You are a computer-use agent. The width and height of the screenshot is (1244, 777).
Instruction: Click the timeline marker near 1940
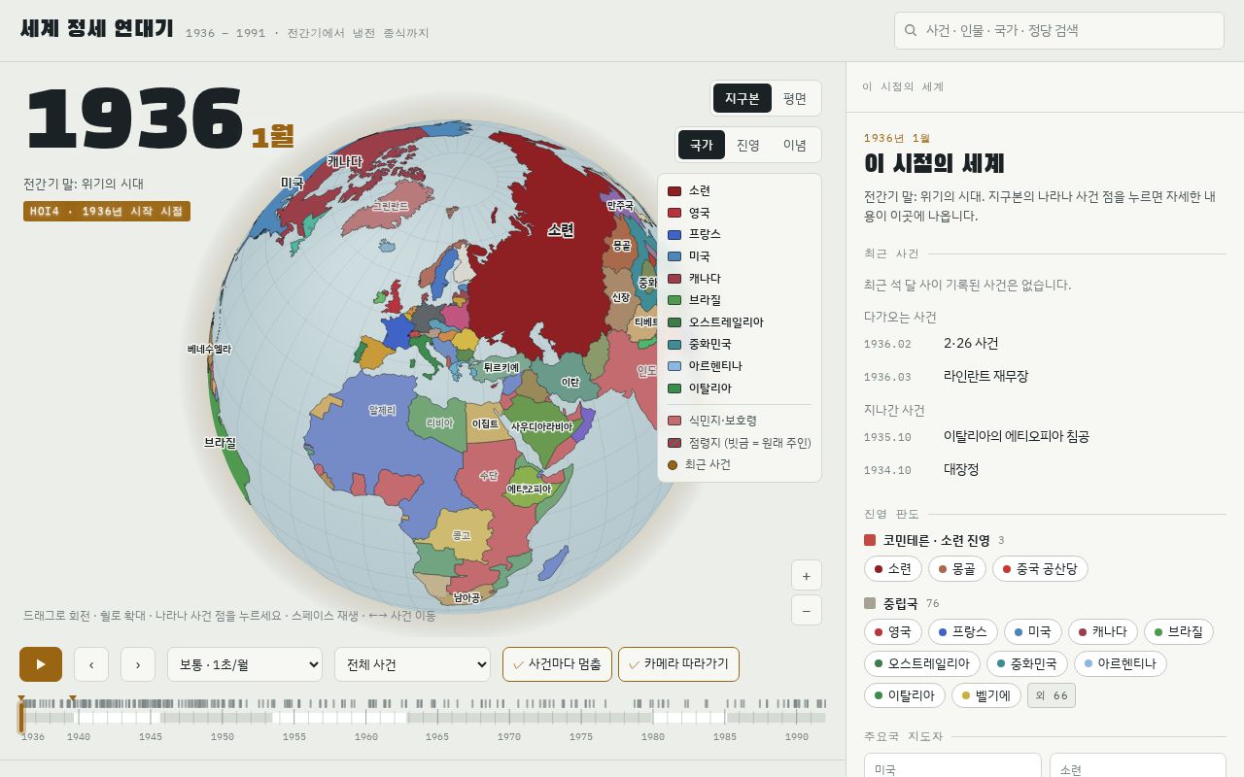(73, 698)
